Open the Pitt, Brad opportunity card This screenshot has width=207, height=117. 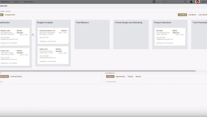tap(170, 36)
